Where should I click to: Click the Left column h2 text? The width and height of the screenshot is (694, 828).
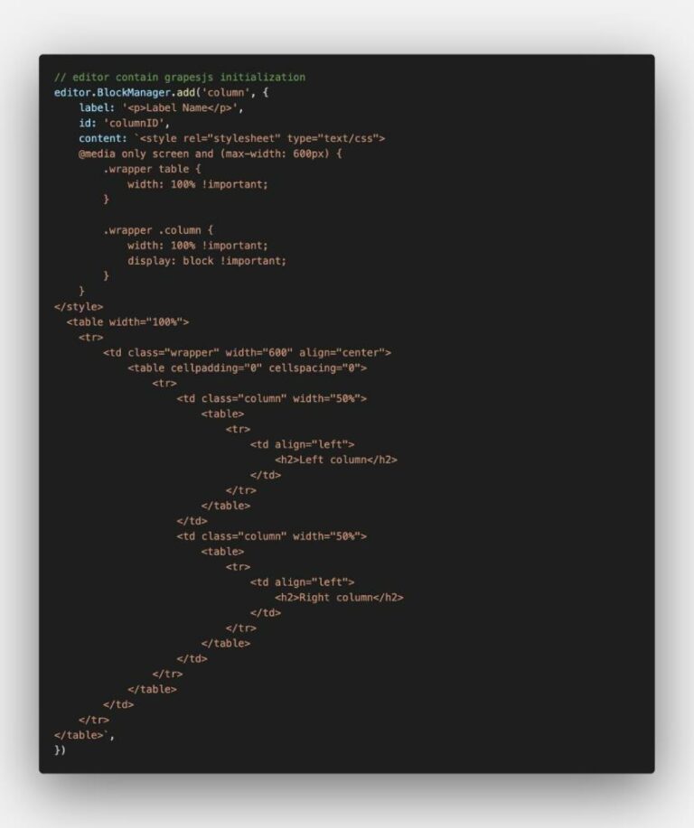coord(336,460)
